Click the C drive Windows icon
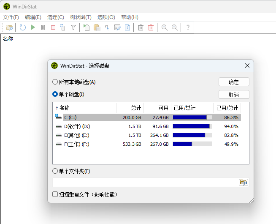The width and height of the screenshot is (276, 224). pos(58,117)
